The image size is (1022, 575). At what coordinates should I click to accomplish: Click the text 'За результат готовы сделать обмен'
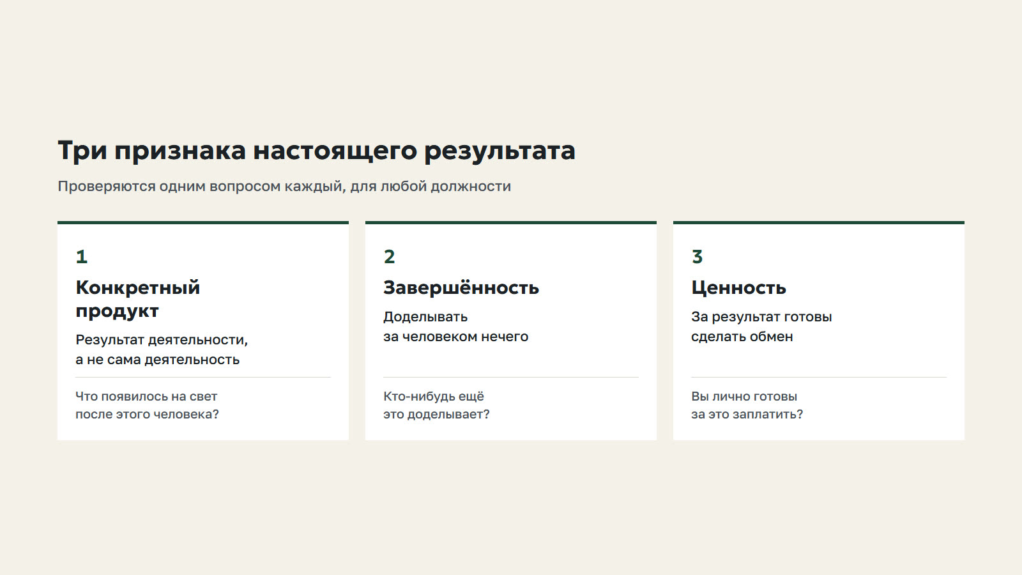coord(761,326)
